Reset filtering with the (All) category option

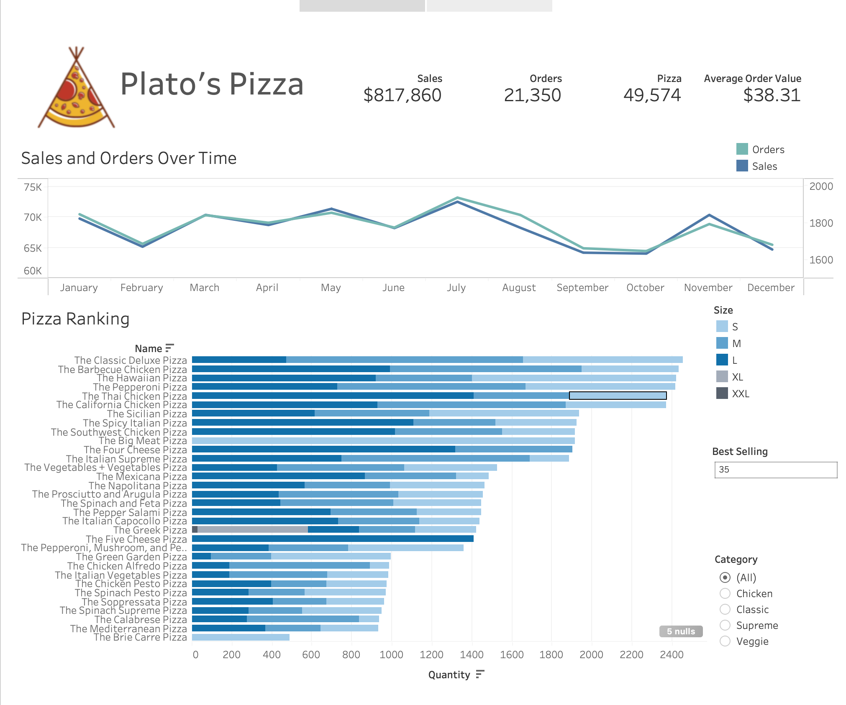point(725,577)
